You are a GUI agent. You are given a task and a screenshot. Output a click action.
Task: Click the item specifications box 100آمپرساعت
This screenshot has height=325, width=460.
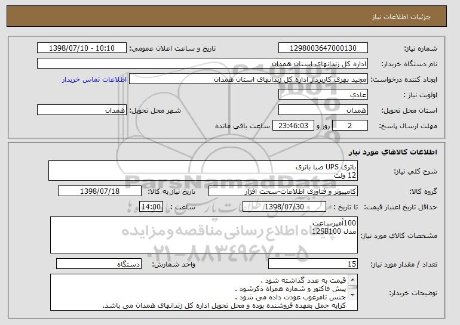204,235
